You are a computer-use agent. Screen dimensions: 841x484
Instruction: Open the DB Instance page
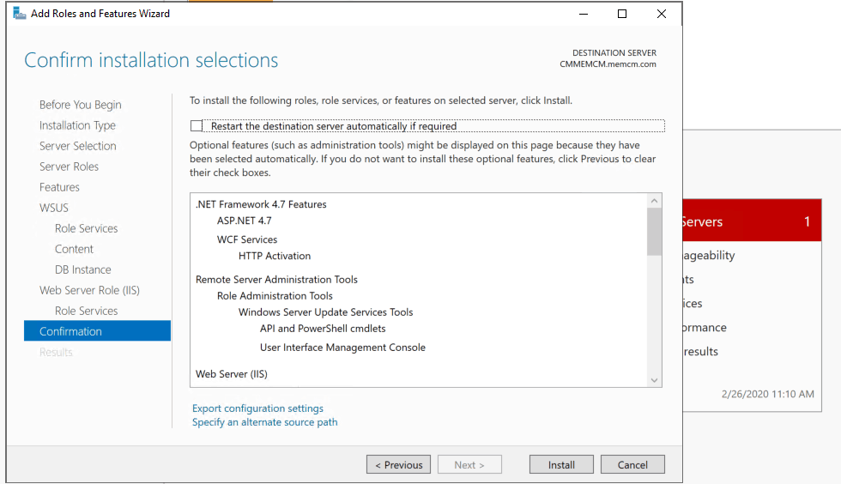(x=82, y=269)
